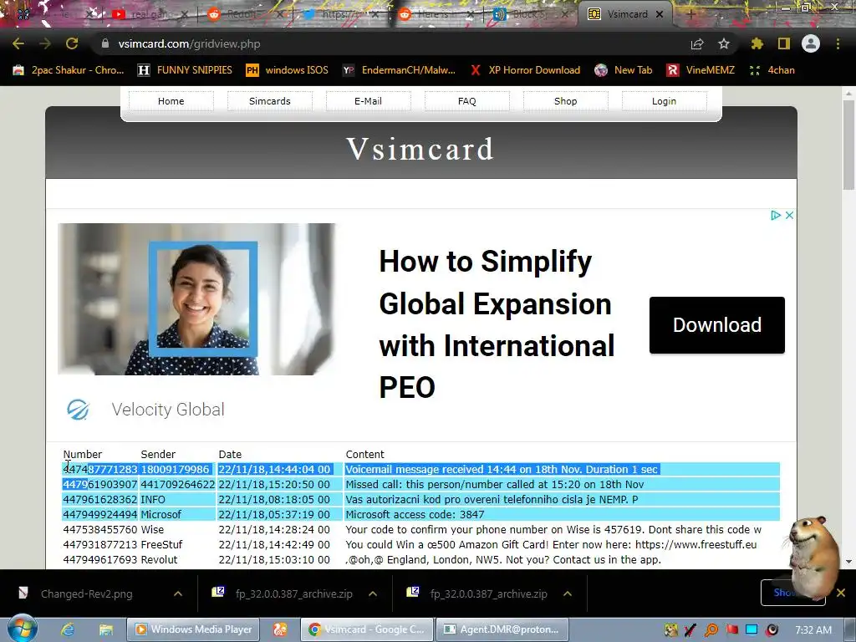Open the windows ISOS bookmark

pyautogui.click(x=288, y=70)
